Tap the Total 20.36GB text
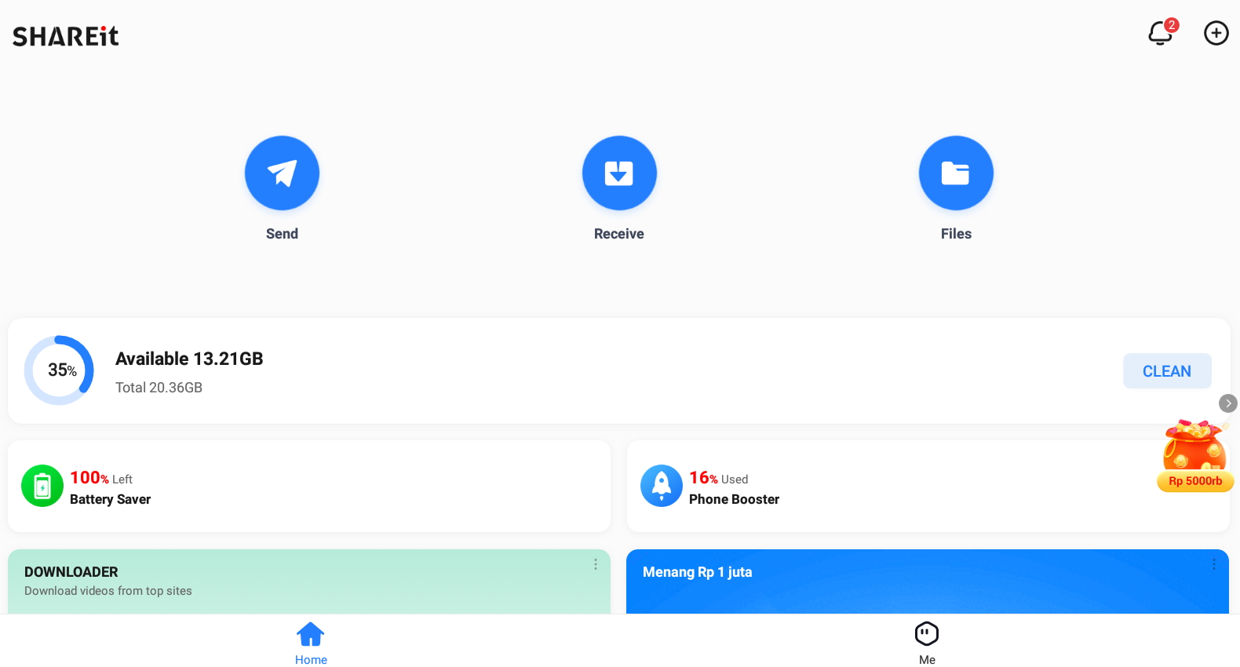 (159, 388)
